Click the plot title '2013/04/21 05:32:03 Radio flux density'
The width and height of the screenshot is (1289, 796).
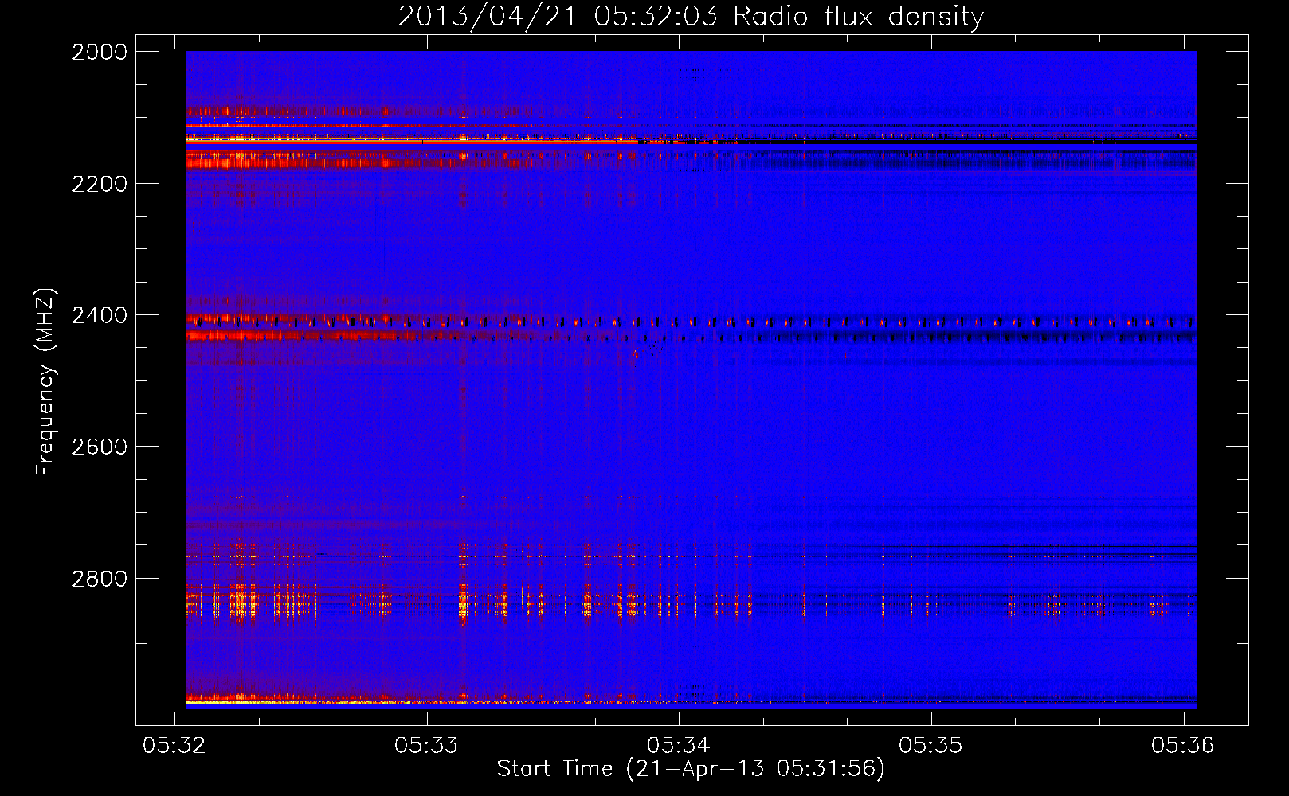tap(691, 17)
